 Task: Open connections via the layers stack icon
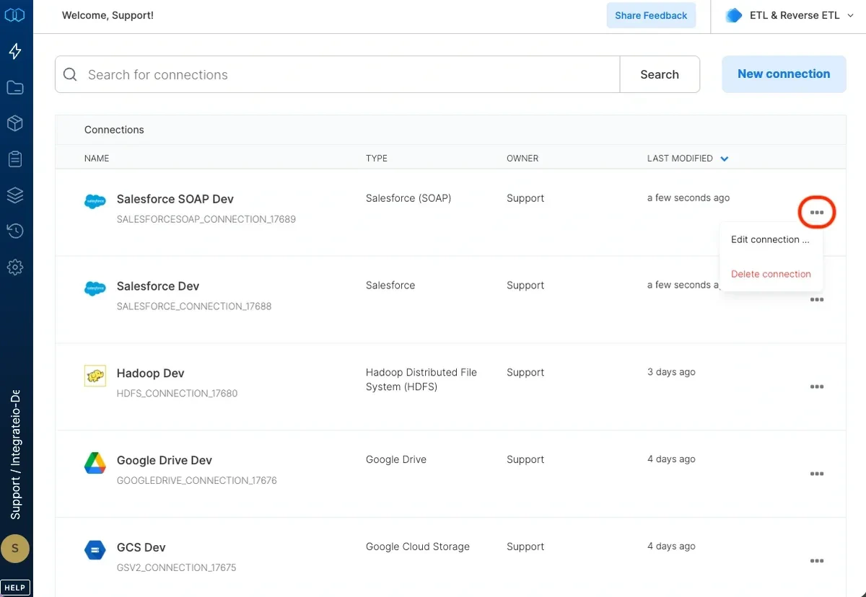(x=15, y=195)
